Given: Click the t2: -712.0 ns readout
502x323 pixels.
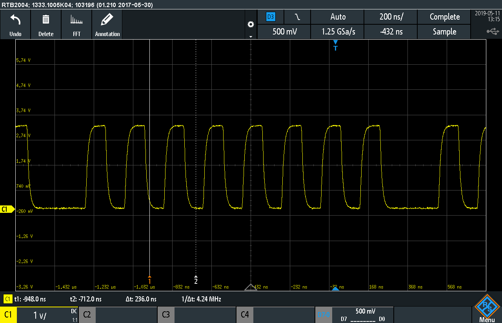Looking at the screenshot, I should (86, 299).
